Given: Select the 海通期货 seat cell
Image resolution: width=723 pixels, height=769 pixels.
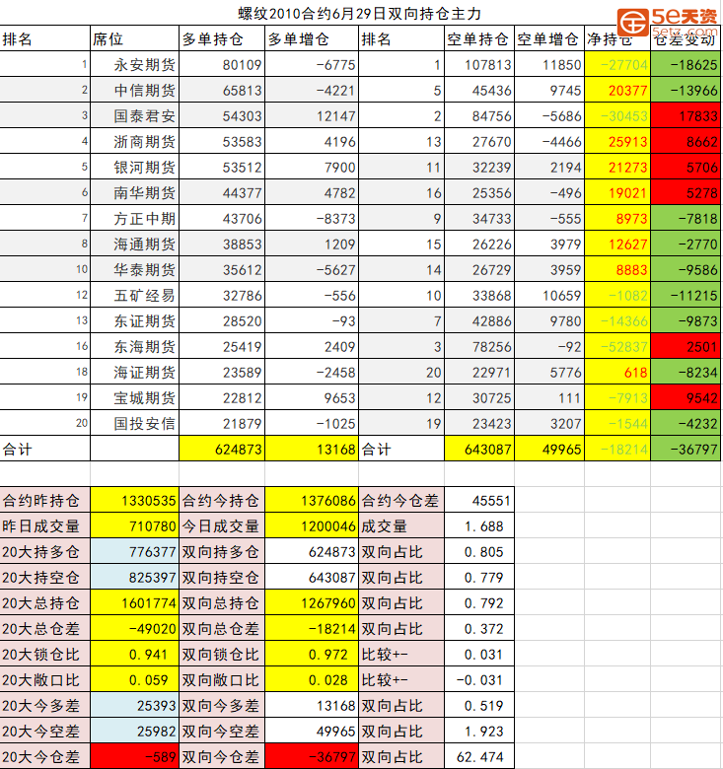Looking at the screenshot, I should click(x=134, y=244).
